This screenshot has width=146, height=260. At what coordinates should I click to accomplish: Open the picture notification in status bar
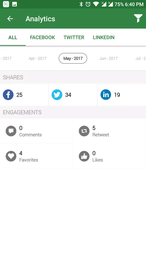point(15,4)
